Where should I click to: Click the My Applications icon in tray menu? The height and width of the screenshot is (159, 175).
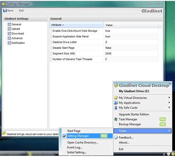click(116, 103)
